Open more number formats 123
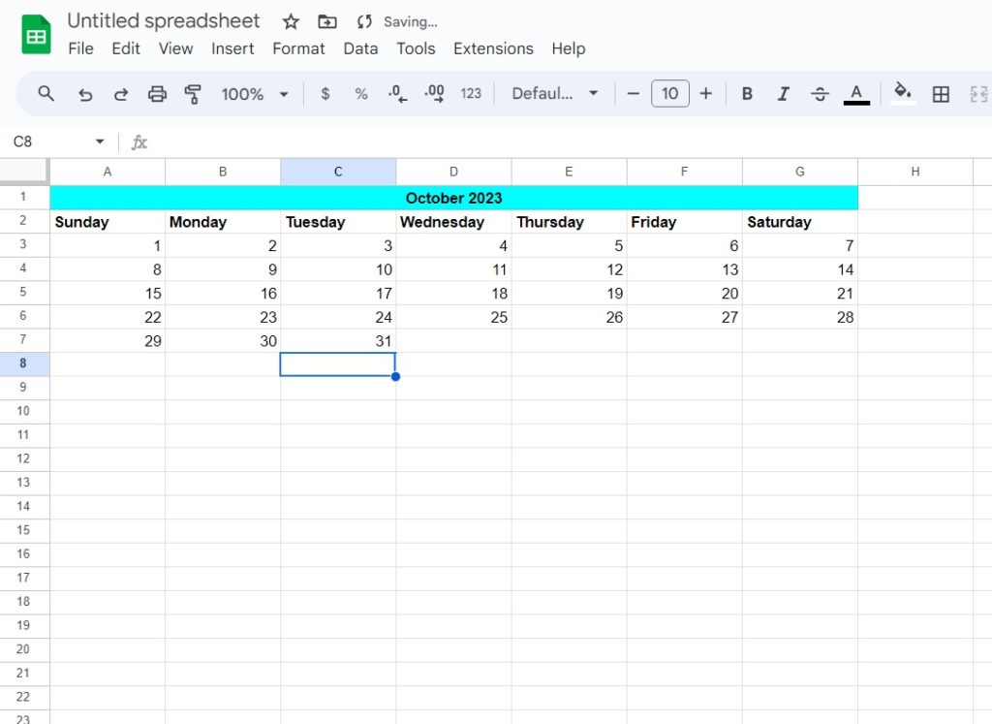Image resolution: width=992 pixels, height=724 pixels. point(471,94)
